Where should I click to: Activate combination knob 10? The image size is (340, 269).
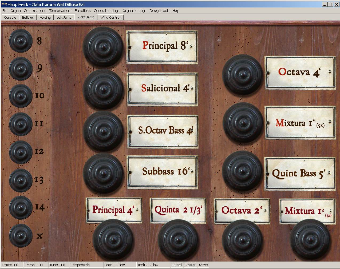(x=20, y=96)
